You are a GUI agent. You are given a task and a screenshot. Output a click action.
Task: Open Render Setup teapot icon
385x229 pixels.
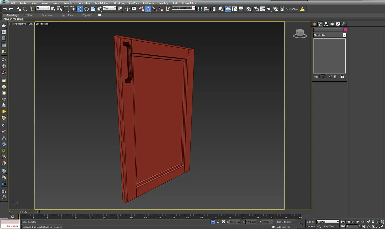(256, 9)
